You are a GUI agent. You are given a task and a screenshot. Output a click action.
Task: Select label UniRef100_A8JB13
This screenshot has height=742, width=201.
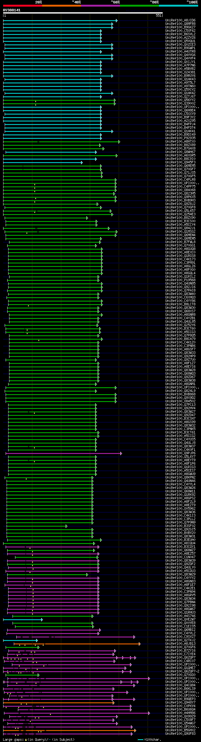click(180, 644)
